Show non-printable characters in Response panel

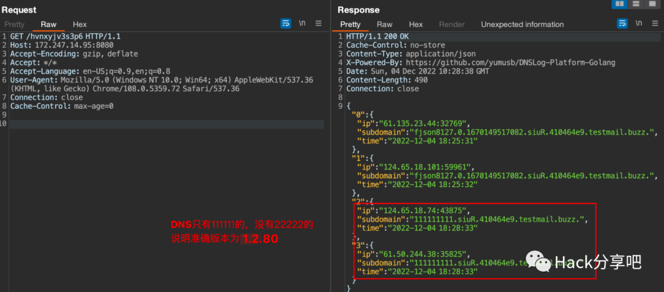(x=639, y=24)
